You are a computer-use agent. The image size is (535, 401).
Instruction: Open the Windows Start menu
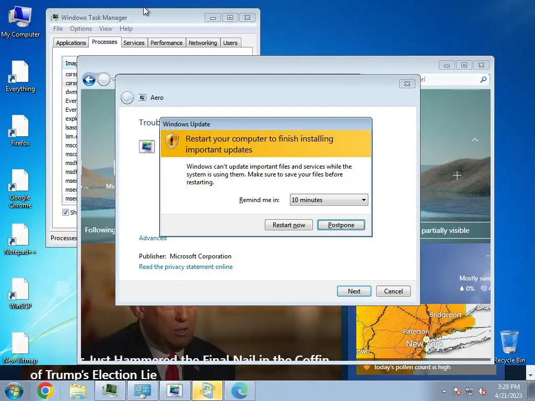14,391
